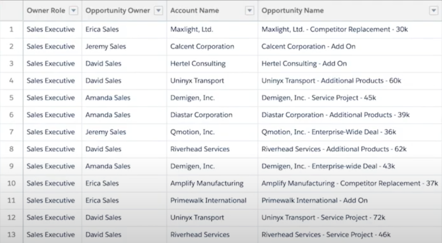The image size is (442, 243).
Task: Open Uninyx Transport - Service Project - 72k
Action: [323, 218]
